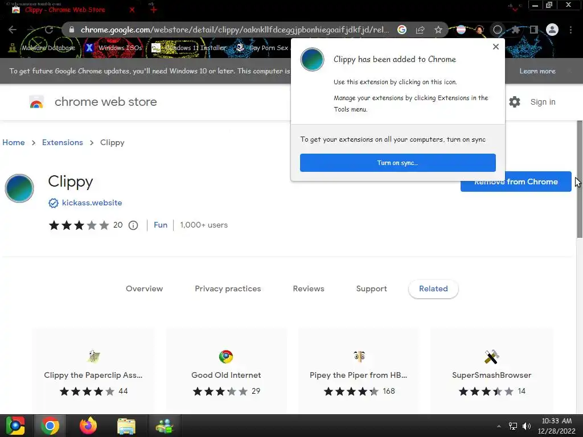
Task: Select the Related tab
Action: coord(433,288)
